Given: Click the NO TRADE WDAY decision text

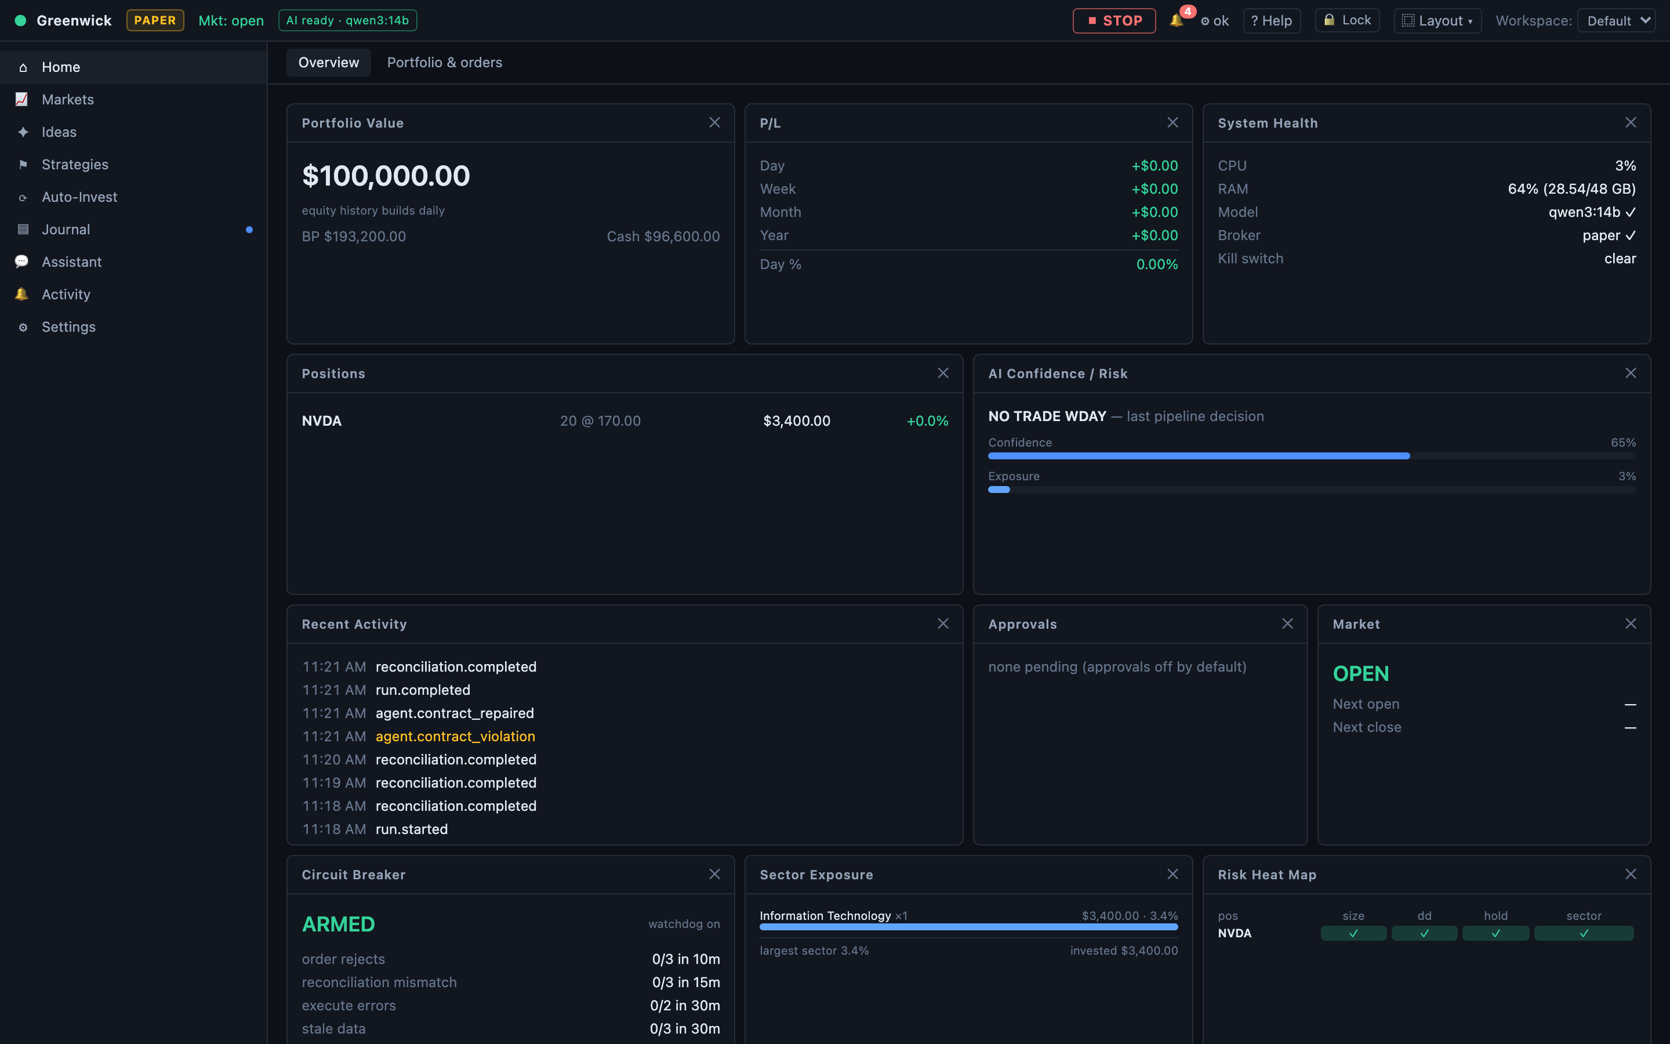Looking at the screenshot, I should pyautogui.click(x=1047, y=416).
